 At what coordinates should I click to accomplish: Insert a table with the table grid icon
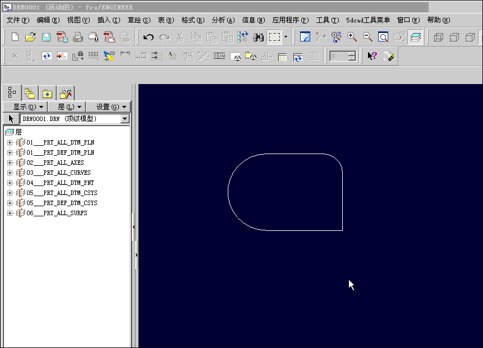point(282,57)
